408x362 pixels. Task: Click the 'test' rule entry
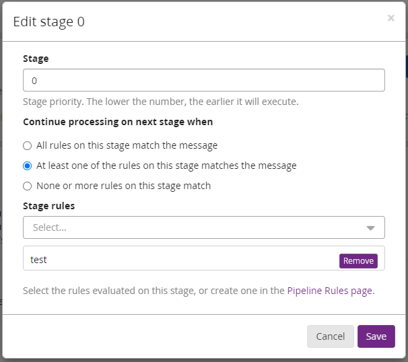pos(39,259)
